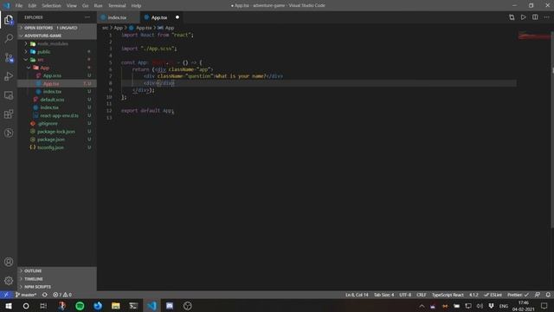Click the Synchronize Changes icon
554x312 pixels.
[x=44, y=295]
